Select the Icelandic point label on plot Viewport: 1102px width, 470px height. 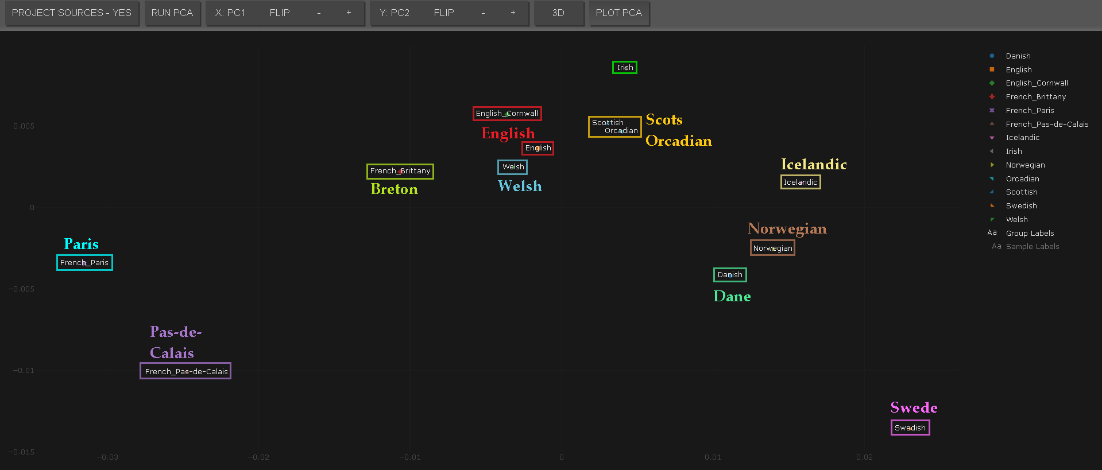pyautogui.click(x=801, y=182)
